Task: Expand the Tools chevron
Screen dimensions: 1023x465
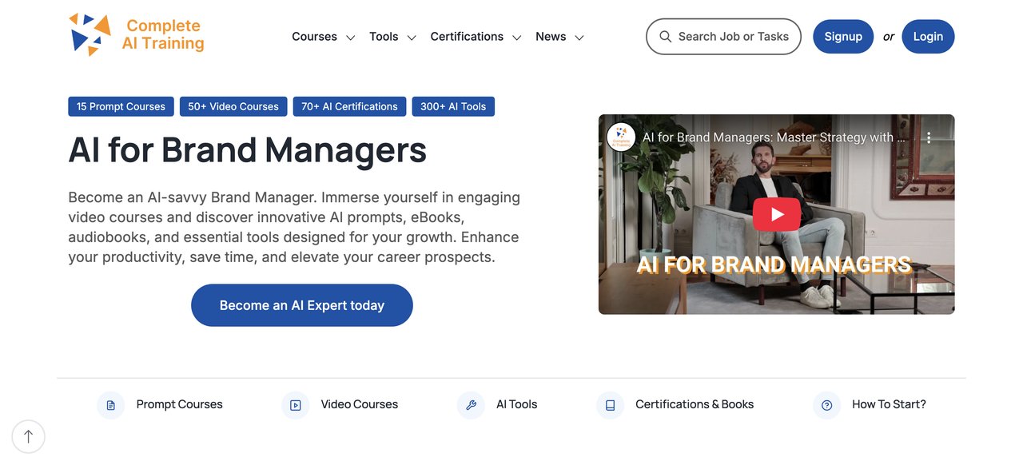Action: coord(412,38)
